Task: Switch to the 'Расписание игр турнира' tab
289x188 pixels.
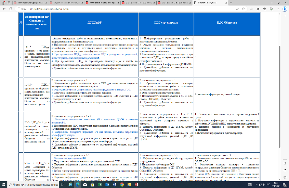Action: coord(30,3)
